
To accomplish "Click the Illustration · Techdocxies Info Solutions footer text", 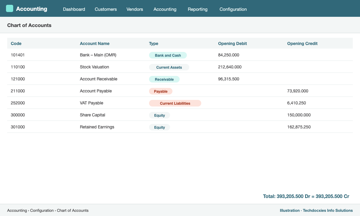I will click(316, 210).
